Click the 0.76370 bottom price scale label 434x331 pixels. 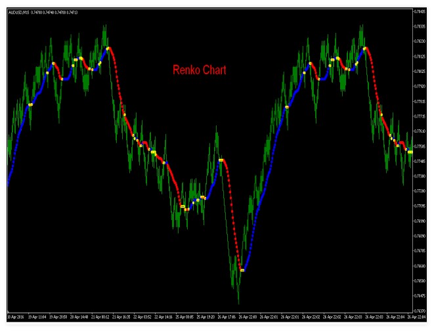[x=420, y=311]
